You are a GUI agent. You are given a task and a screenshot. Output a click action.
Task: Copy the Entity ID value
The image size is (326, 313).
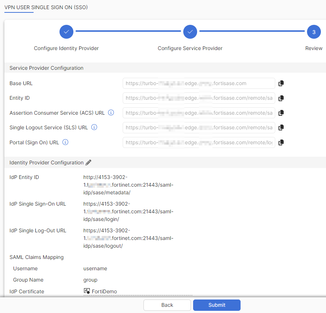(x=281, y=98)
